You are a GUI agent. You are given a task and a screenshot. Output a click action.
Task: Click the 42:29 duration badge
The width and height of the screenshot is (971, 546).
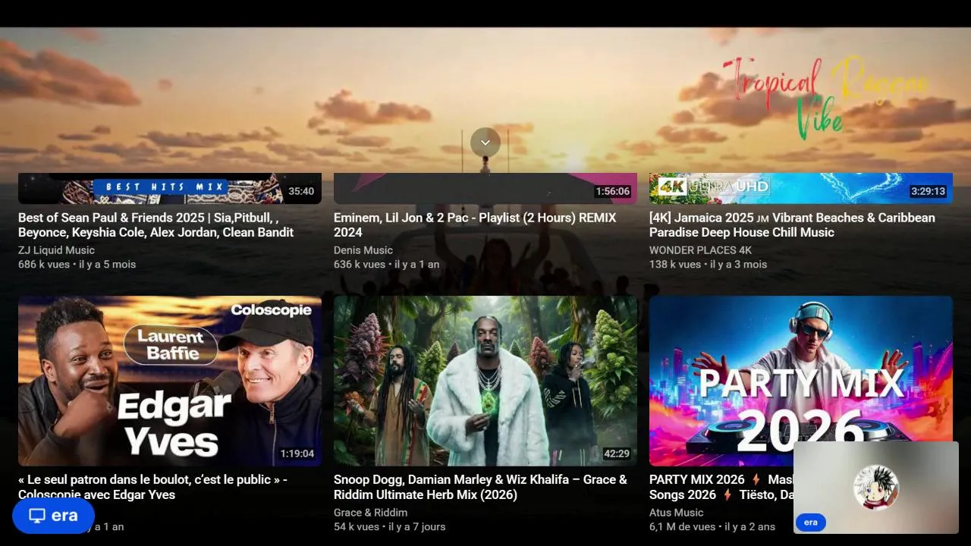(617, 453)
